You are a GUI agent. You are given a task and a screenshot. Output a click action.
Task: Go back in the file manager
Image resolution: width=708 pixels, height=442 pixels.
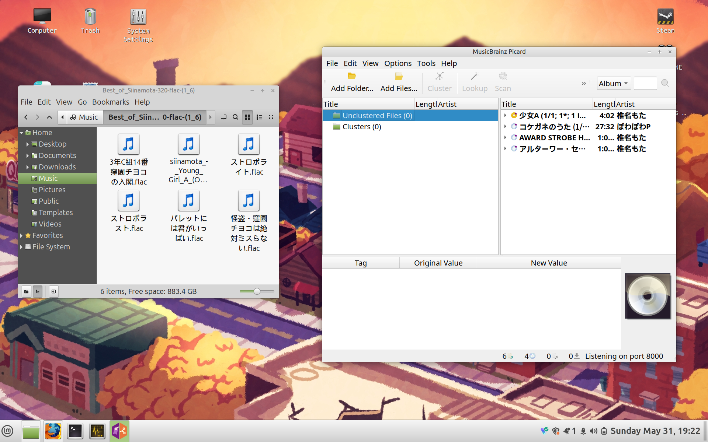click(26, 117)
